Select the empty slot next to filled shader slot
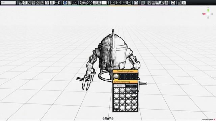This screenshot has height=121, width=216. pos(122,76)
